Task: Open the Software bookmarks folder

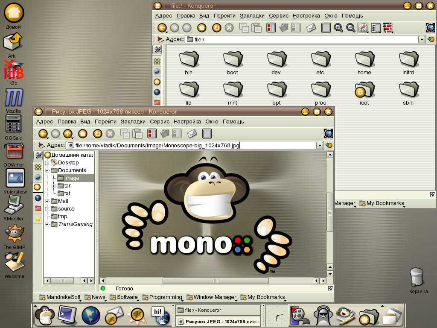Action: (124, 297)
